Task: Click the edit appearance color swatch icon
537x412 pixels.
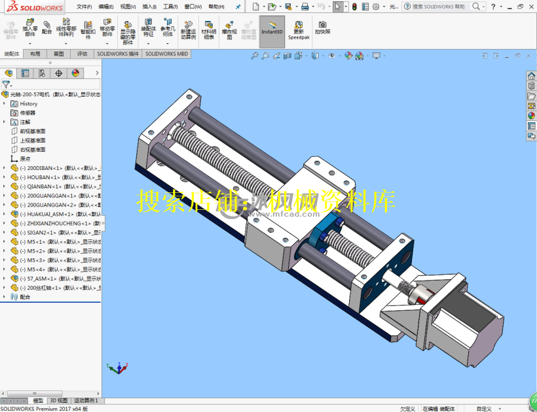Action: click(x=346, y=56)
